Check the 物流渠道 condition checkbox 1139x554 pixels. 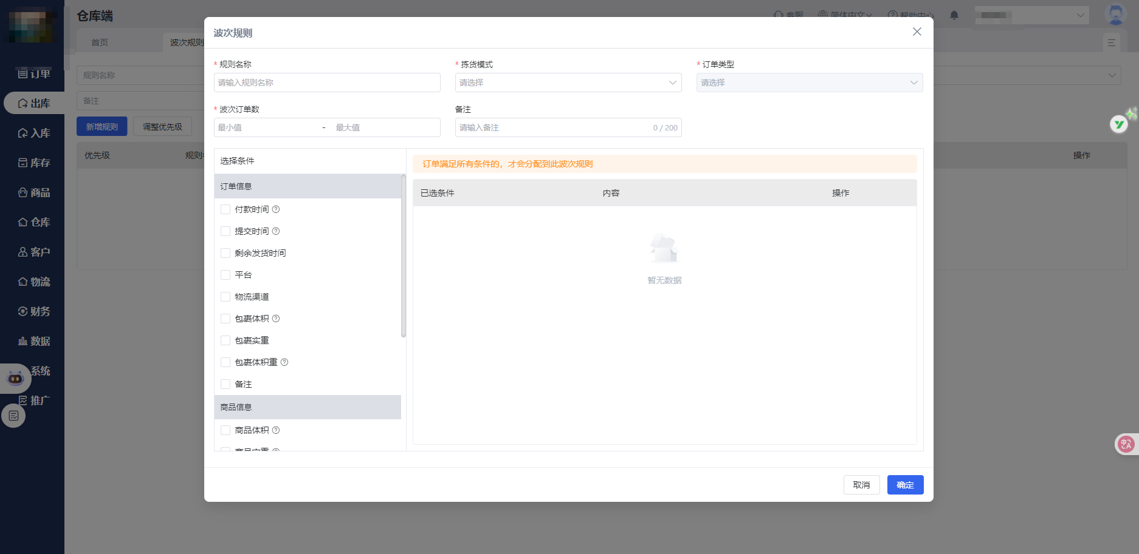pyautogui.click(x=225, y=297)
